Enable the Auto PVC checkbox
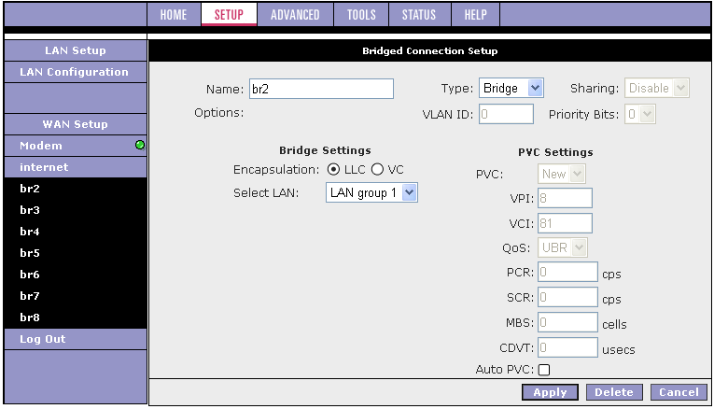Viewport: 714px width, 409px height. pos(544,370)
